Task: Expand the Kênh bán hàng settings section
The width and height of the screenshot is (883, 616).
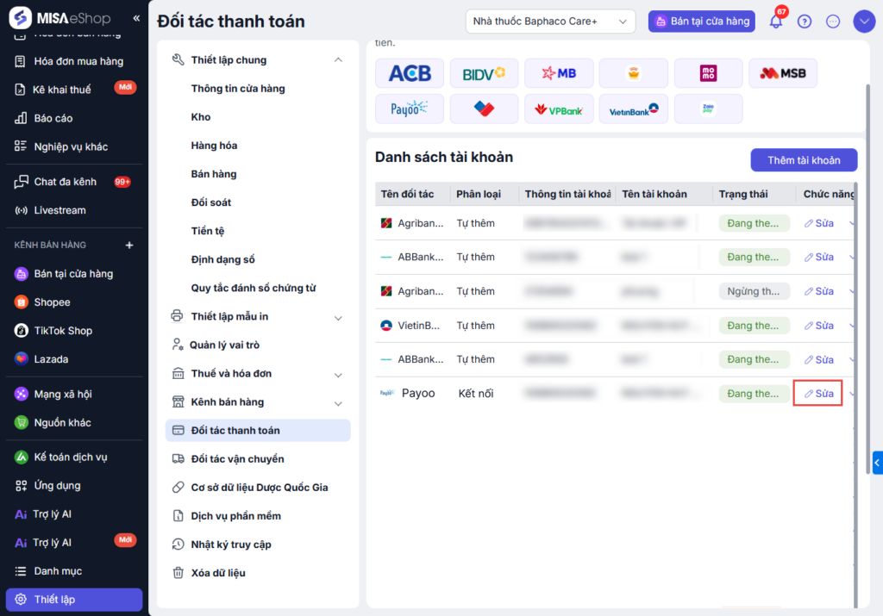Action: 338,403
